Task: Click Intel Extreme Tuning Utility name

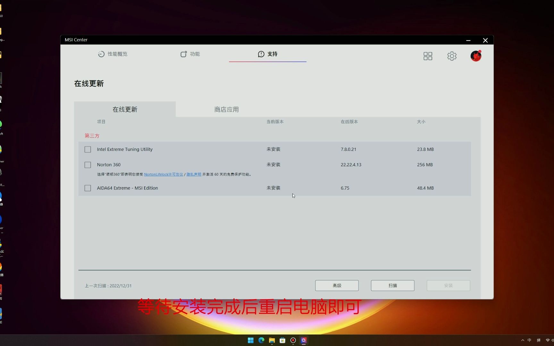Action: pyautogui.click(x=125, y=149)
